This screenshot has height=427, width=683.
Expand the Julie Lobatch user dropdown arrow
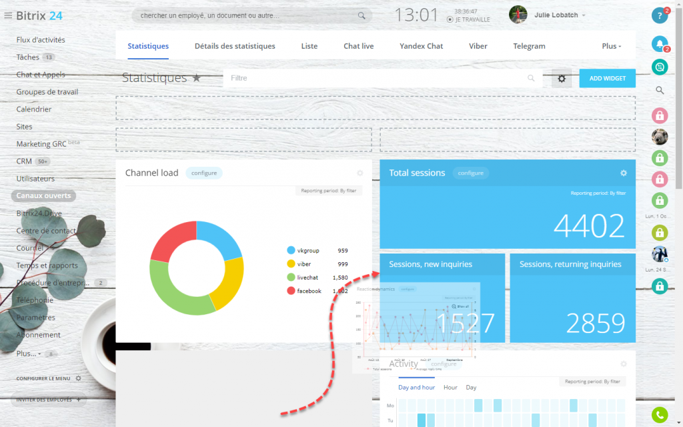(x=584, y=15)
